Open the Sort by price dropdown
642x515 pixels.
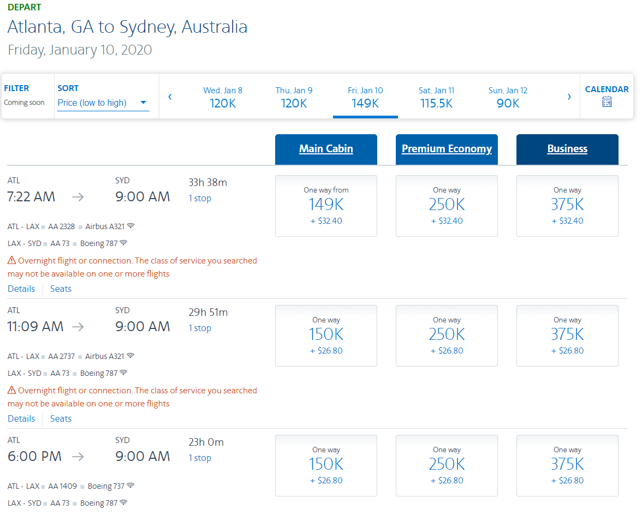pos(103,103)
